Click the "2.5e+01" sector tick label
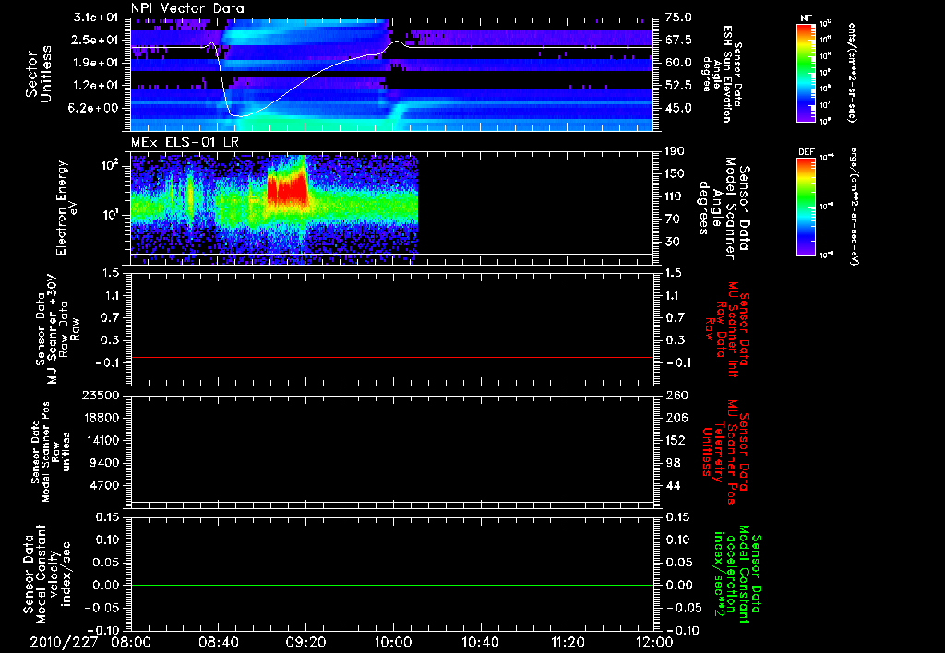The width and height of the screenshot is (945, 653). point(96,40)
